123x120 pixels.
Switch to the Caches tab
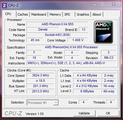click(x=23, y=14)
